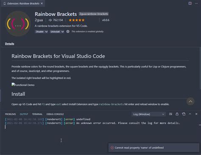Click the extension ID 2gua.rainbow-brackets badge

94,14
